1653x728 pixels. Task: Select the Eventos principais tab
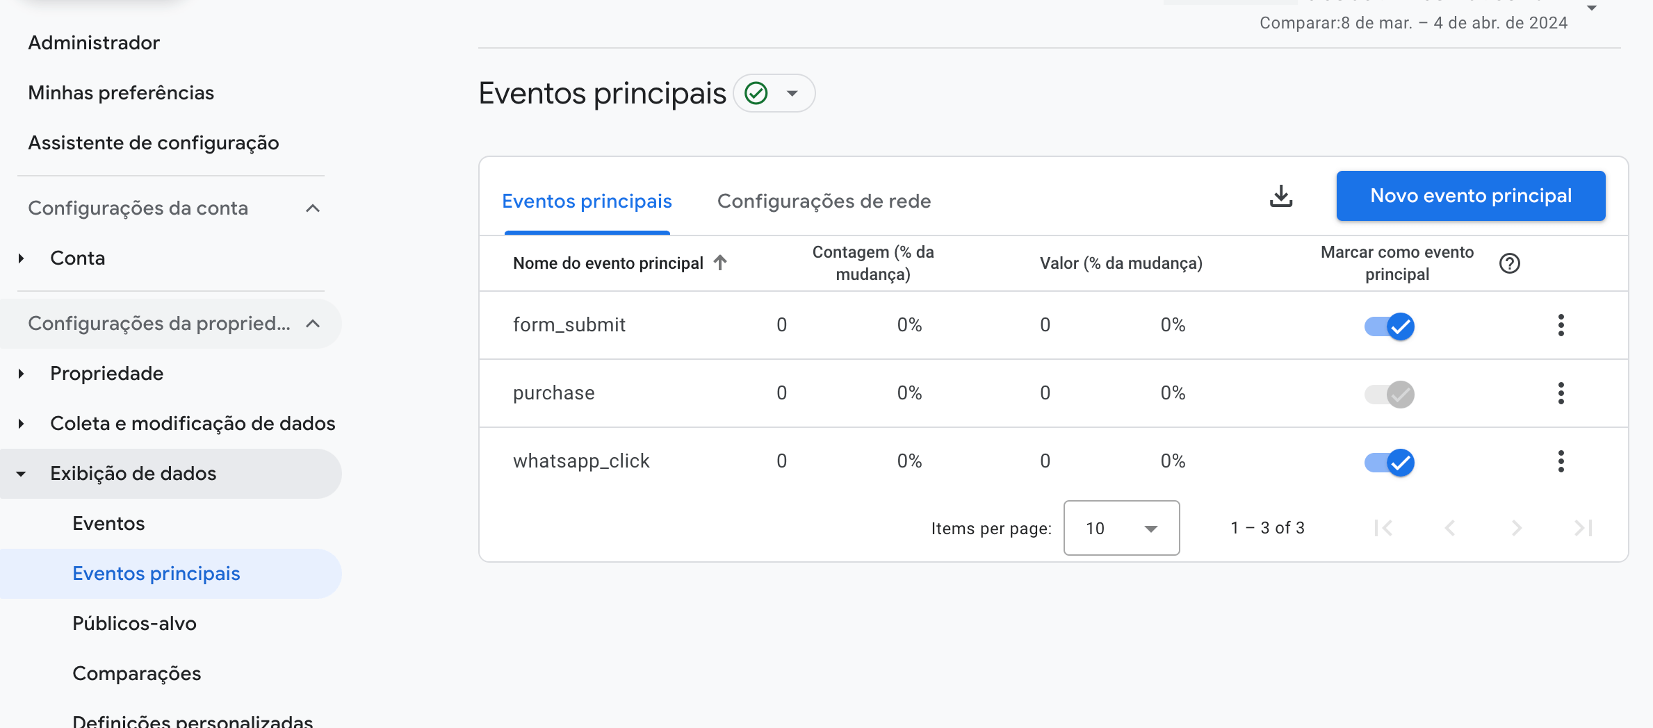click(587, 201)
